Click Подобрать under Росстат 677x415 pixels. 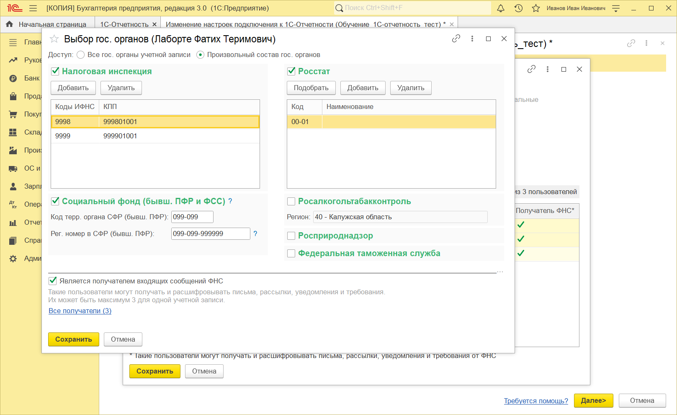pyautogui.click(x=311, y=88)
